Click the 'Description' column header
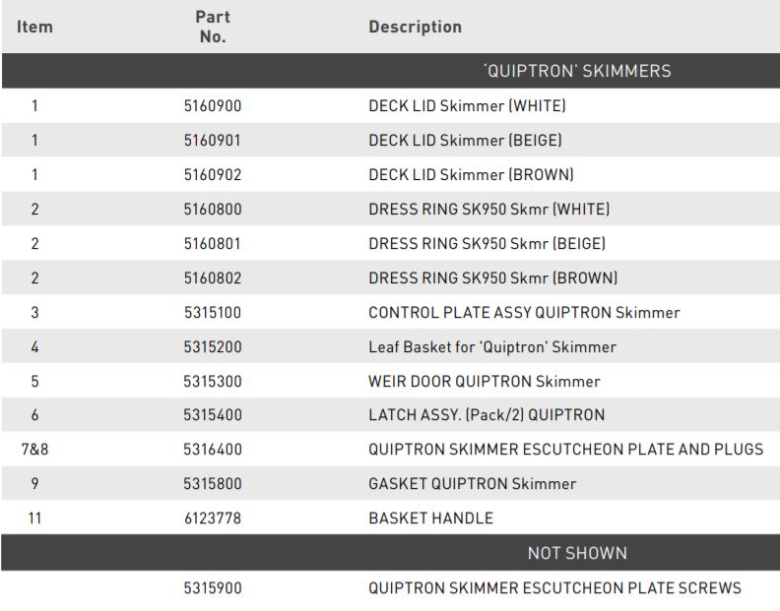 pyautogui.click(x=415, y=27)
